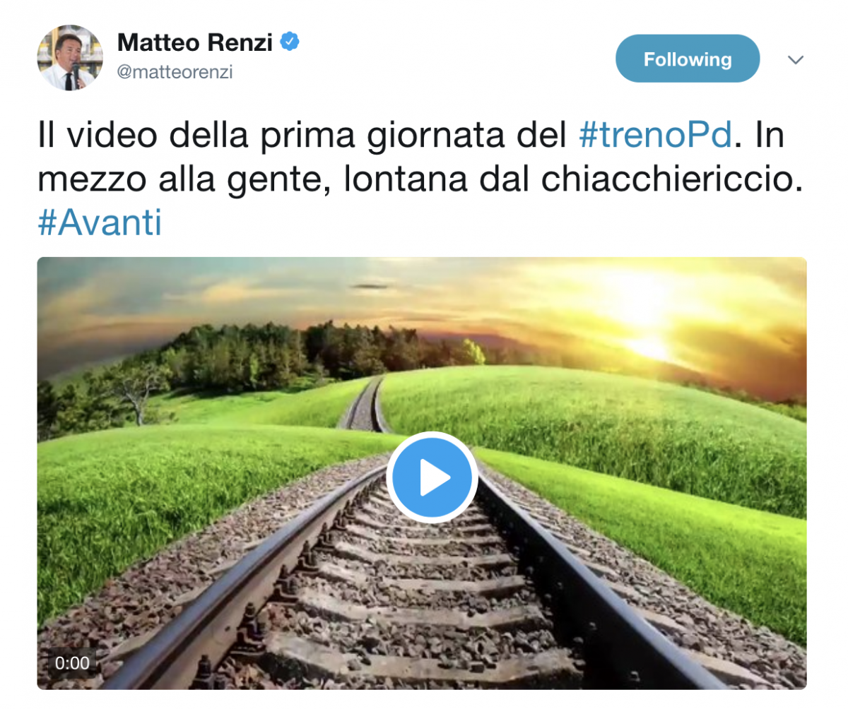Screen dimensions: 848x709
Task: Play the railway video
Action: tap(432, 477)
